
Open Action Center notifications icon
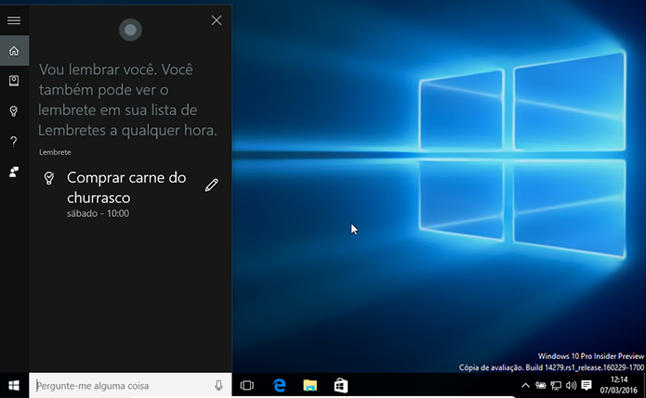(x=587, y=385)
